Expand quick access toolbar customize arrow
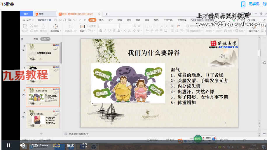Image resolution: width=267 pixels, height=150 pixels. (85, 20)
